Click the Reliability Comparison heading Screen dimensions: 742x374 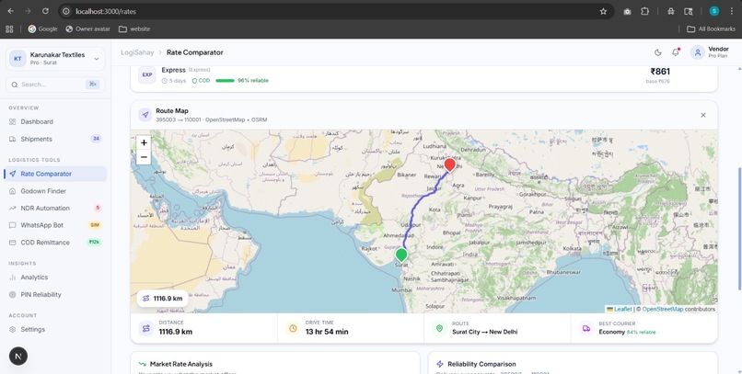(481, 364)
